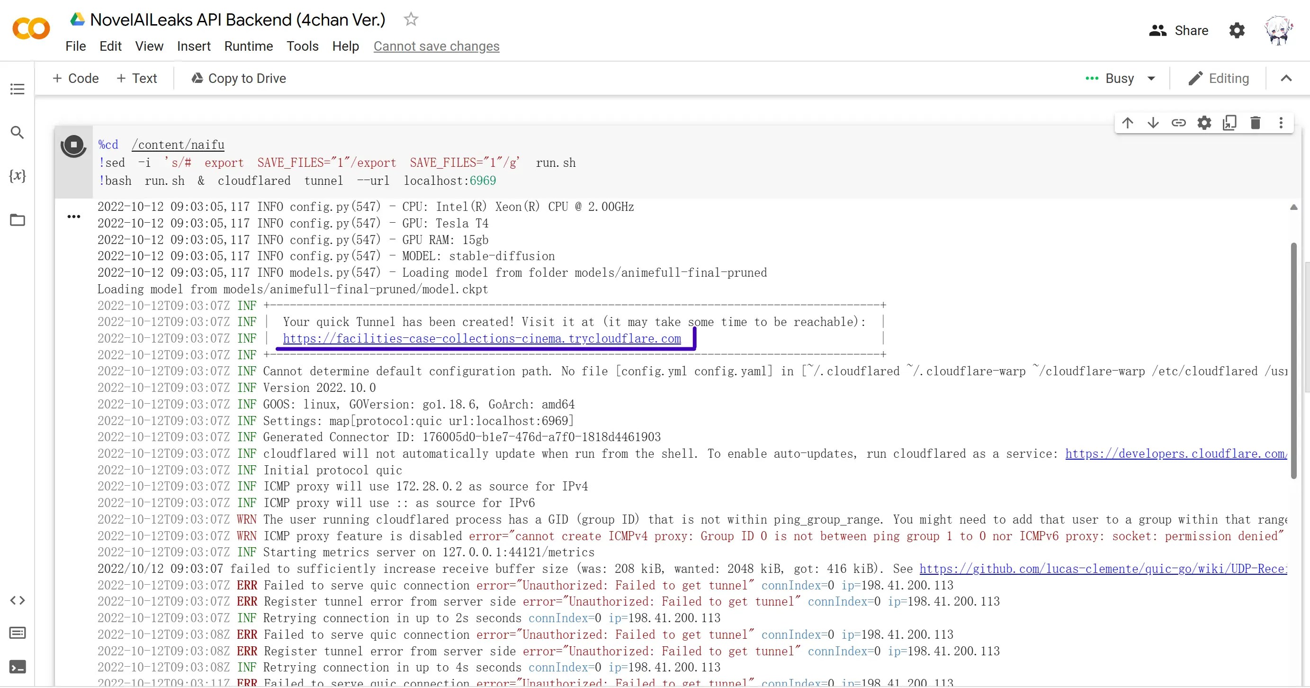Star the NovelAILeaks notebook
The image size is (1310, 688).
point(411,20)
